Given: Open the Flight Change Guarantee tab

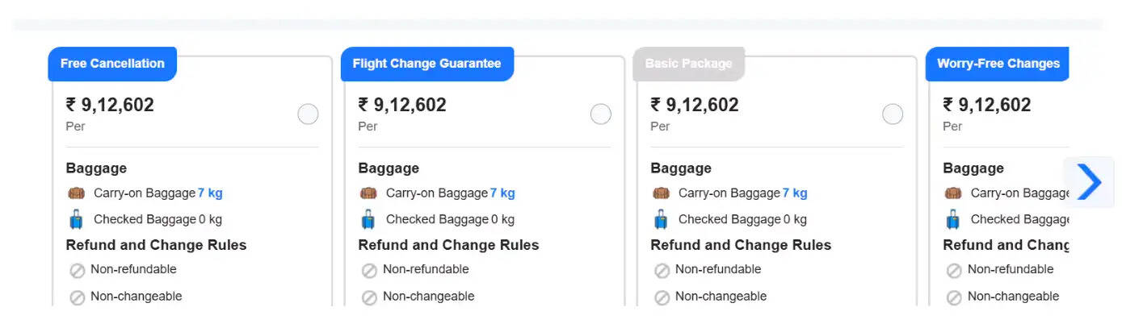Looking at the screenshot, I should (x=427, y=64).
